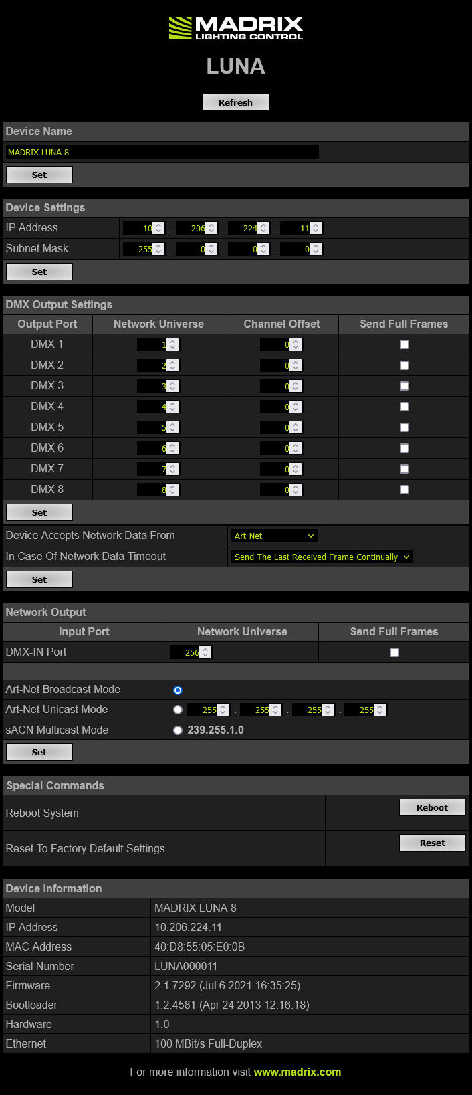Open the Network Data Timeout behavior dropdown

click(322, 557)
